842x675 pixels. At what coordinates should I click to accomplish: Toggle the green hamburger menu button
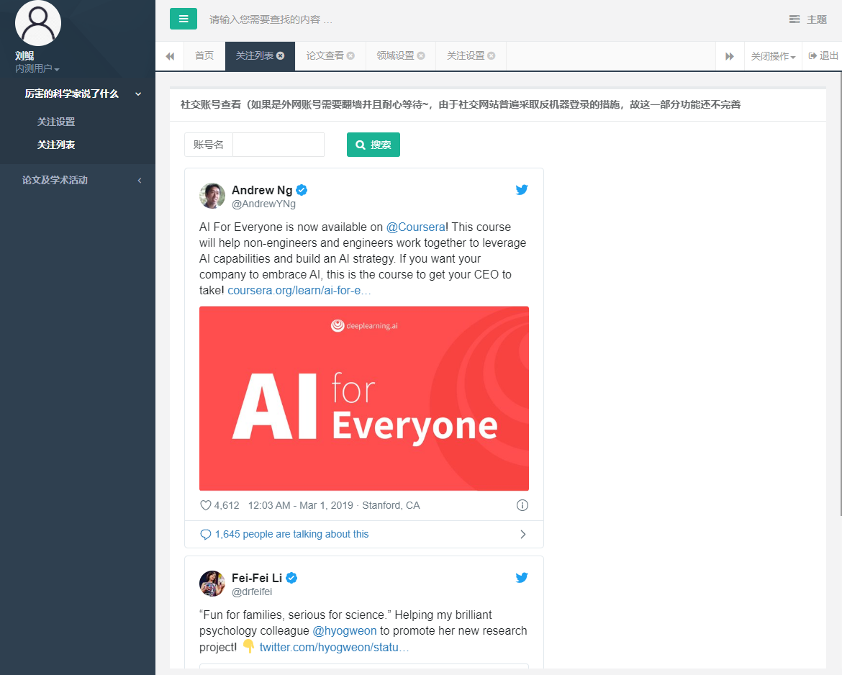(183, 19)
